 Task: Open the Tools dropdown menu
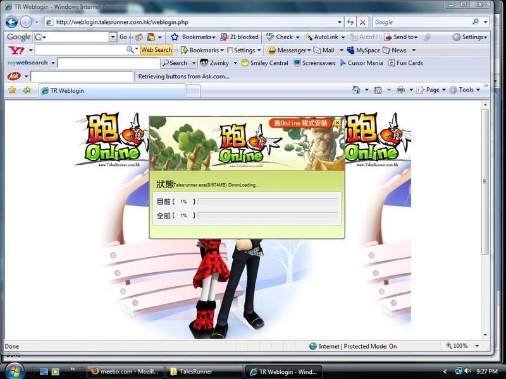(465, 90)
